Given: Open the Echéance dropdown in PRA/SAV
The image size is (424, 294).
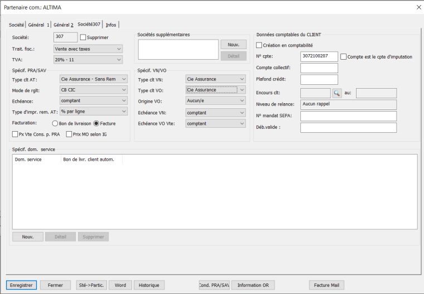Looking at the screenshot, I should (x=93, y=101).
